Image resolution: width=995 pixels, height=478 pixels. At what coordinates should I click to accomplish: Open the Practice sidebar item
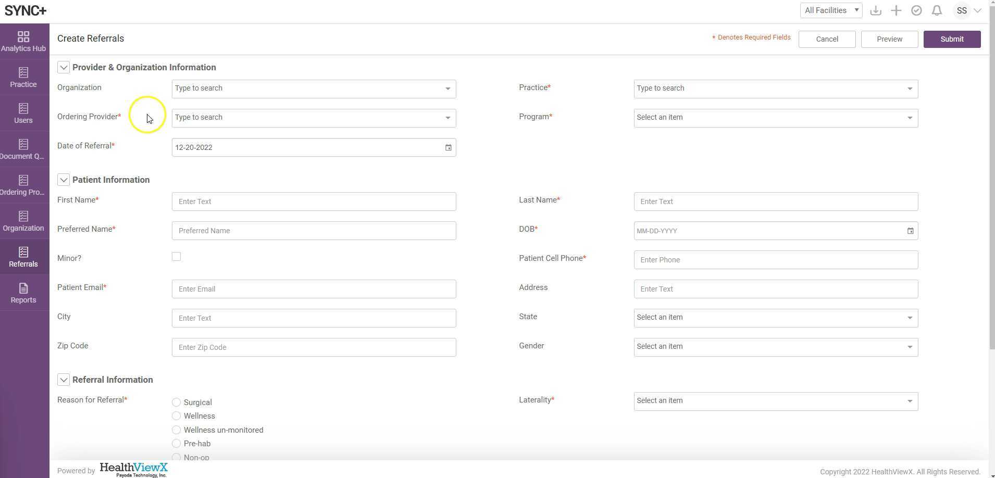tap(23, 78)
